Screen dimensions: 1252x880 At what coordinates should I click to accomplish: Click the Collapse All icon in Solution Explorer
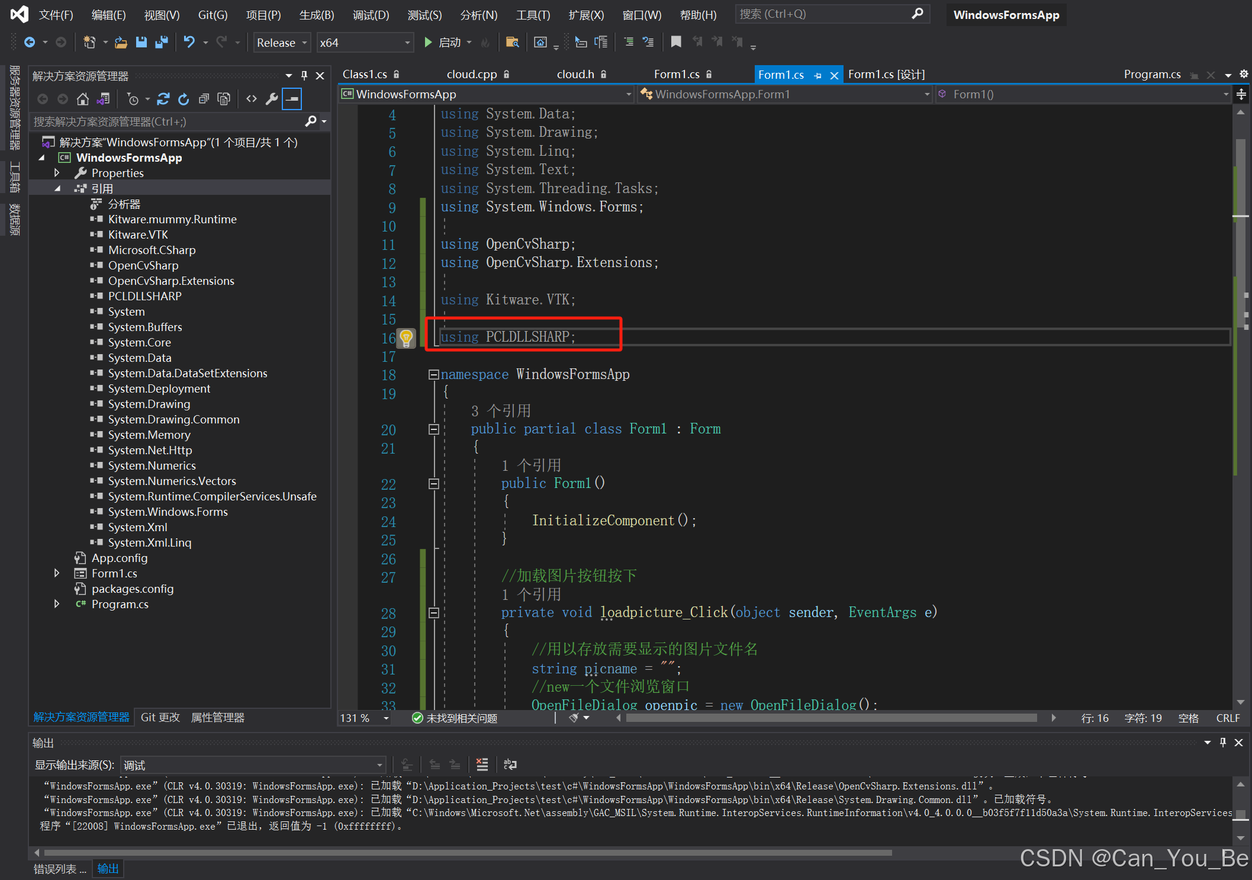tap(204, 99)
